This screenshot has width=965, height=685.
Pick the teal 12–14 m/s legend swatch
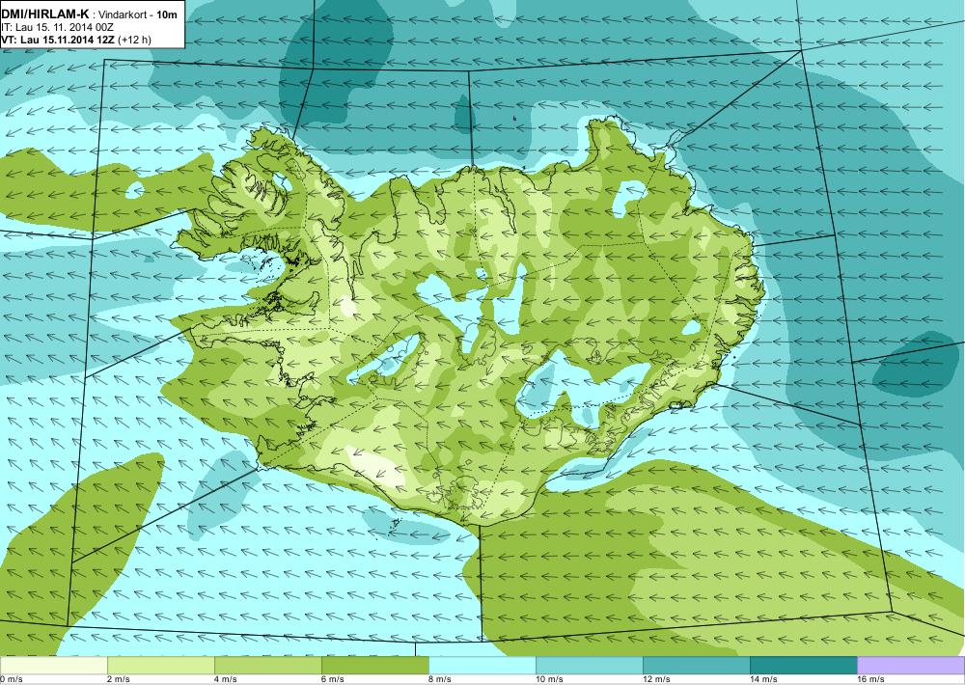click(x=696, y=666)
